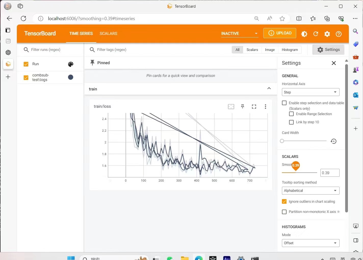The height and width of the screenshot is (260, 363).
Task: Filter cards by Scalars
Action: pos(252,50)
